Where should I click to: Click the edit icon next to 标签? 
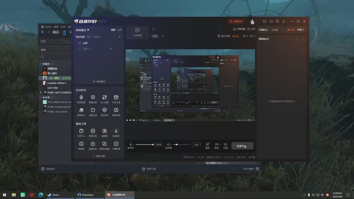pyautogui.click(x=163, y=36)
